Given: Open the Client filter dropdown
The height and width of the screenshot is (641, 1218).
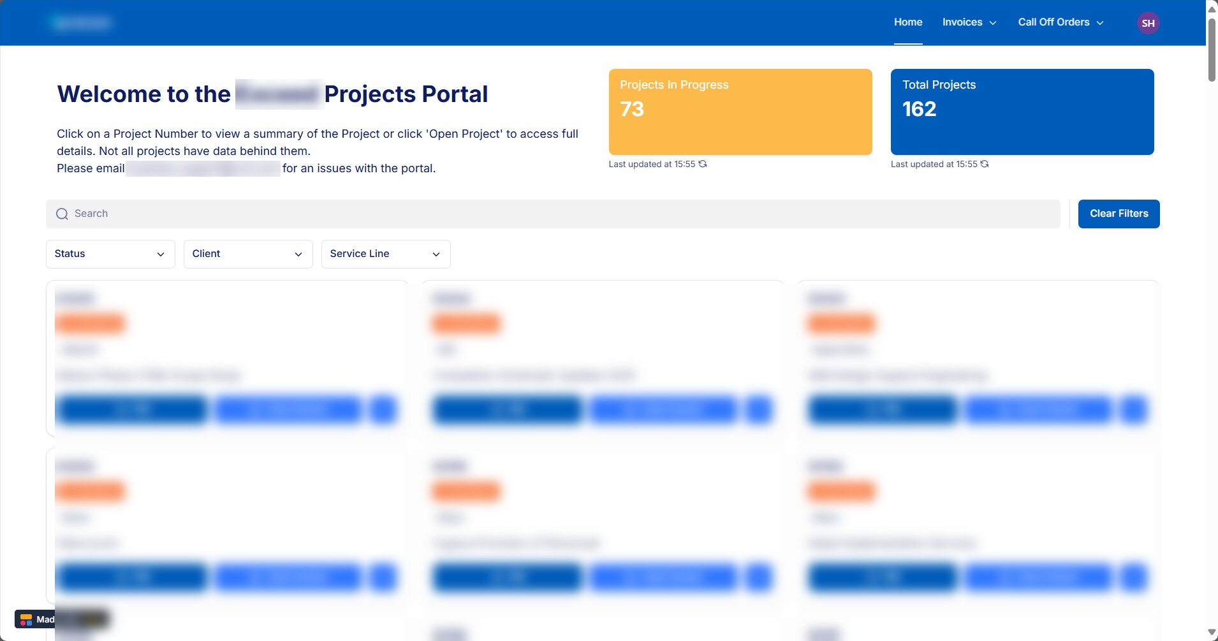Looking at the screenshot, I should (248, 254).
